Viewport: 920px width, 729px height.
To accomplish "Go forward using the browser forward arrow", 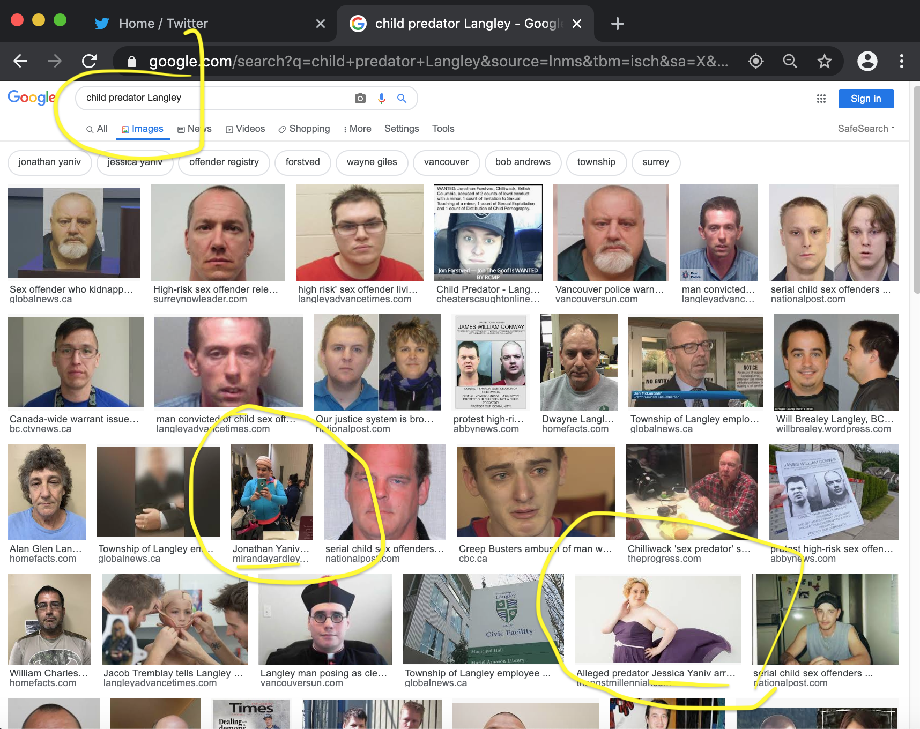I will (55, 61).
